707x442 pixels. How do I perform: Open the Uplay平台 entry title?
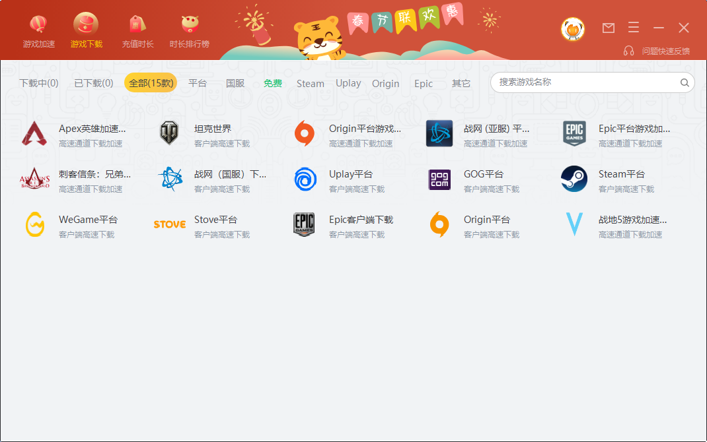(351, 174)
